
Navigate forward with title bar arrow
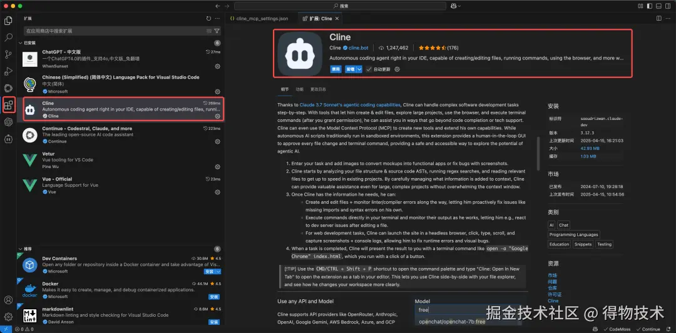[227, 6]
